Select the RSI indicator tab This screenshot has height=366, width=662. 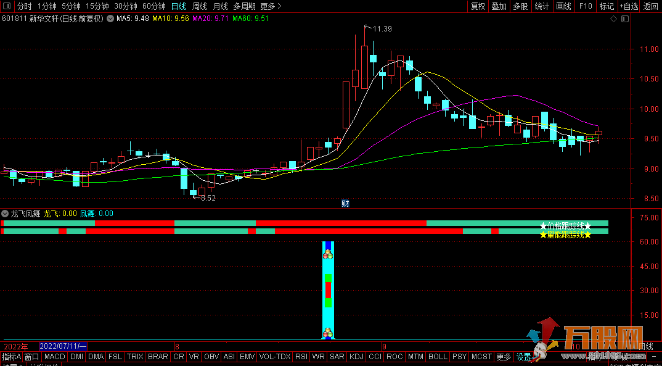[301, 357]
